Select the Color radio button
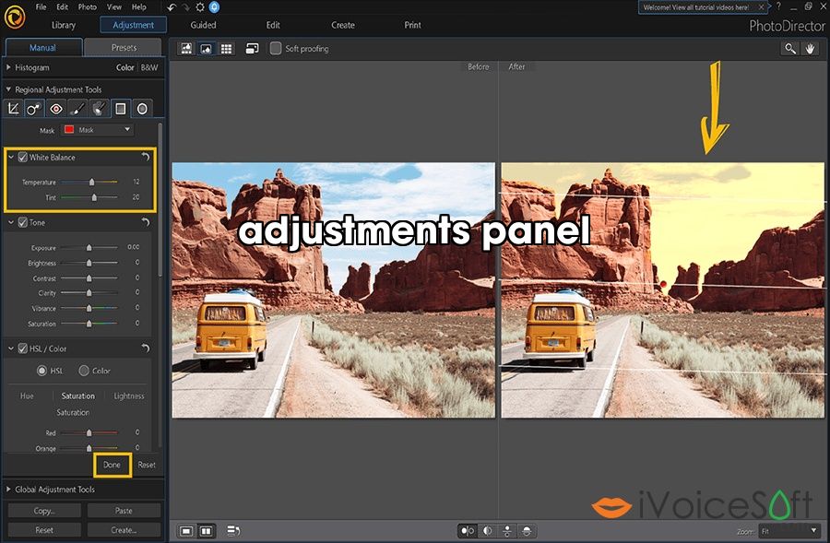The width and height of the screenshot is (830, 543). tap(84, 371)
